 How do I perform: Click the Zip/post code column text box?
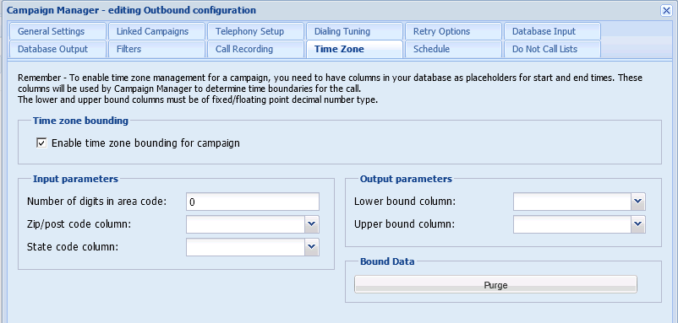coord(246,224)
